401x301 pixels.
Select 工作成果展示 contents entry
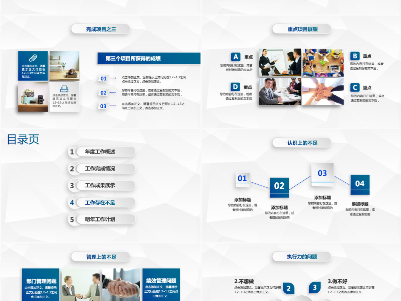pos(106,185)
